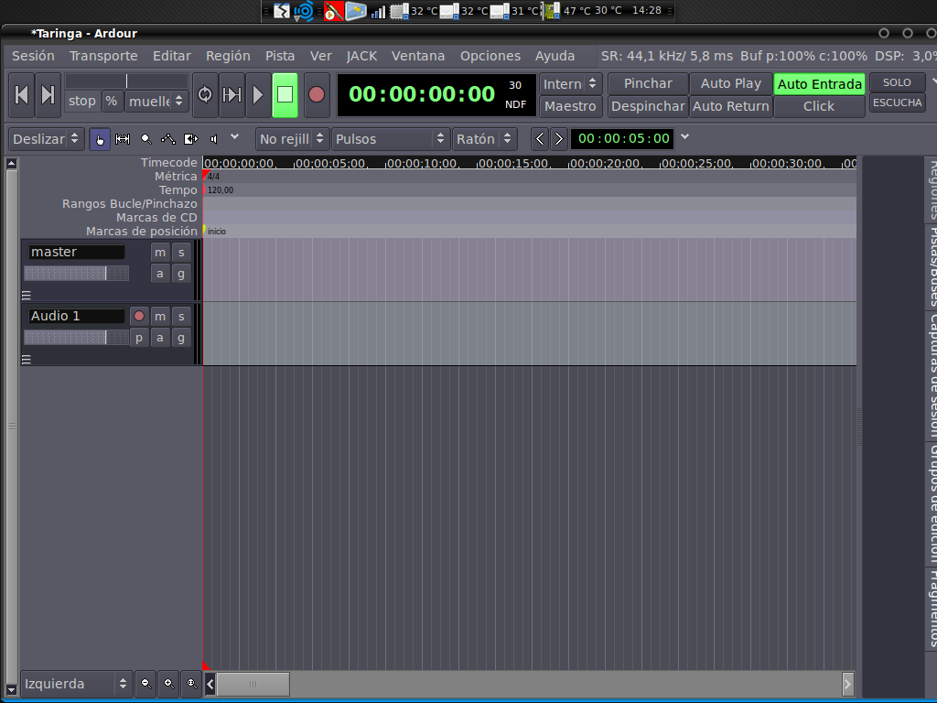937x703 pixels.
Task: Open No rejilla snap mode dropdown
Action: click(x=292, y=139)
